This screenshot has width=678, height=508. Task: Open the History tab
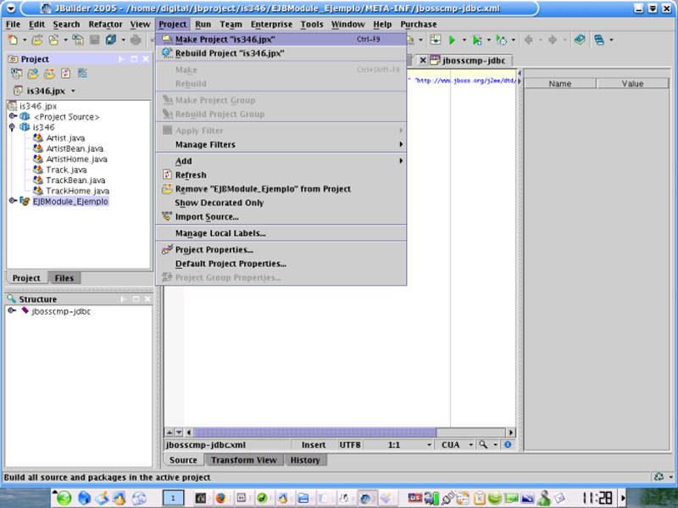pos(305,461)
